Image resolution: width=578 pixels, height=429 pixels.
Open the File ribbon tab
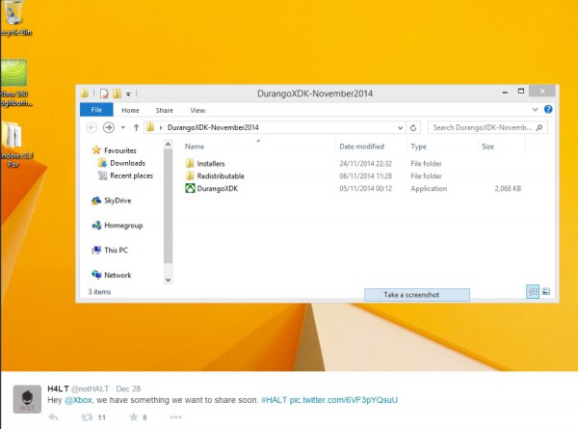(96, 110)
